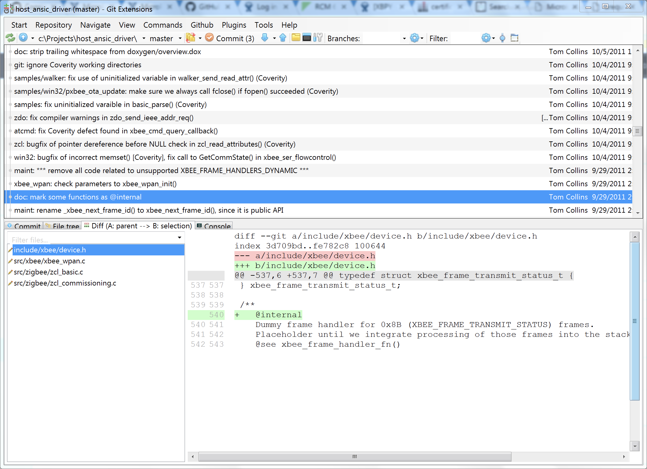The width and height of the screenshot is (647, 469).
Task: Open the git console window
Action: click(307, 38)
